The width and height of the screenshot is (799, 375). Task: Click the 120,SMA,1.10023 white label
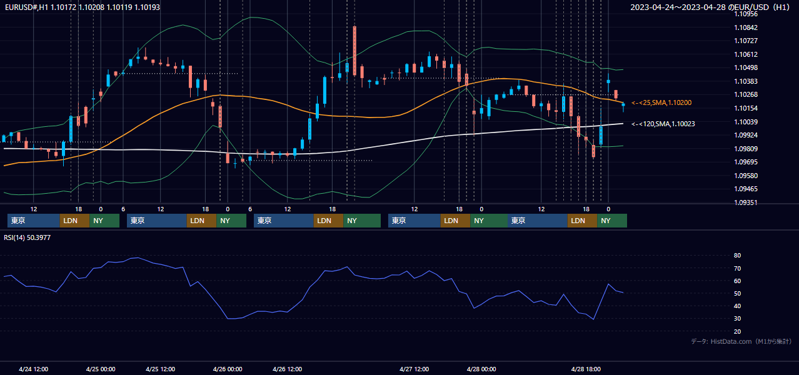(663, 124)
